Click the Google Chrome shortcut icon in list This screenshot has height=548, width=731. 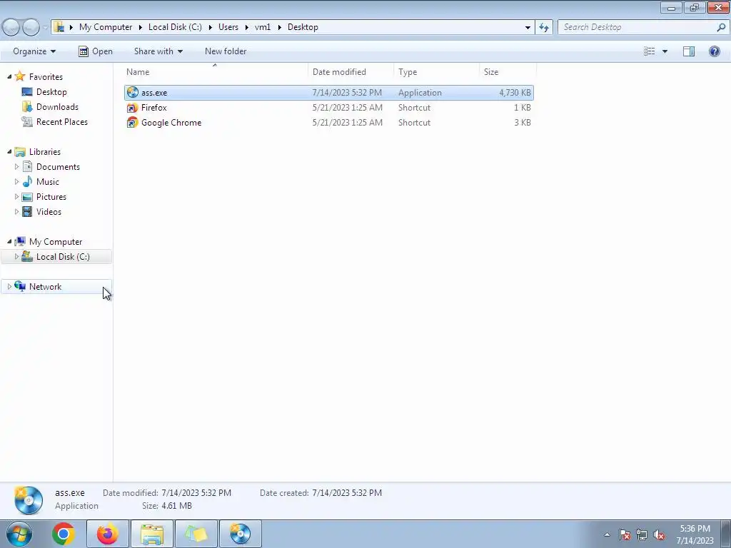point(132,123)
